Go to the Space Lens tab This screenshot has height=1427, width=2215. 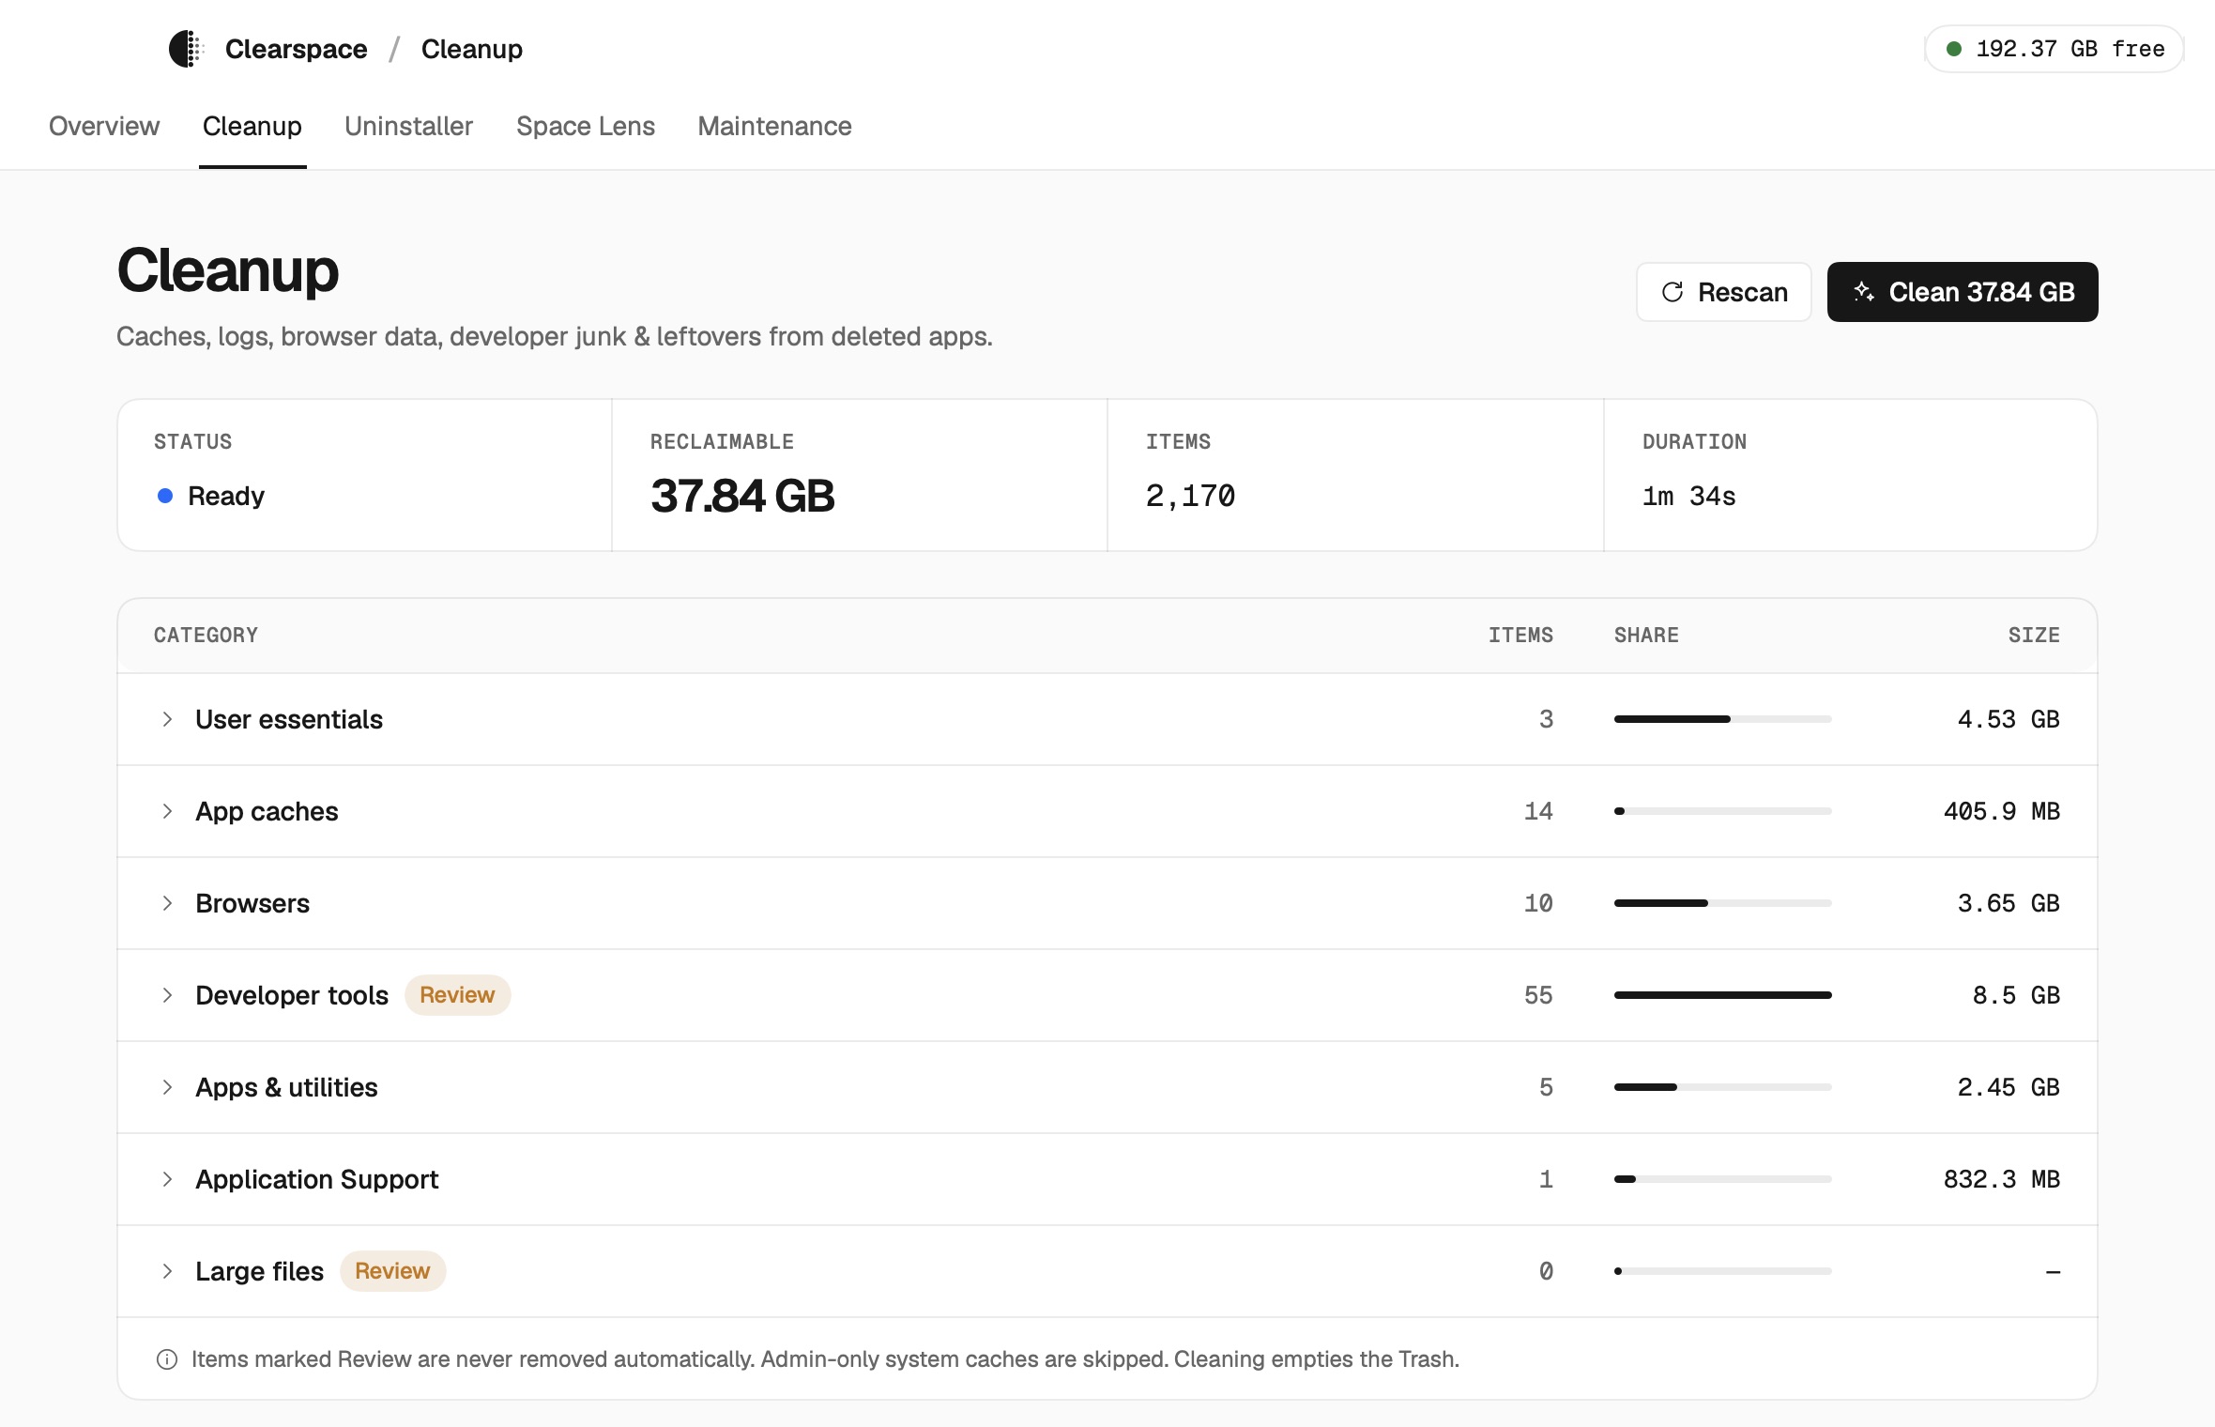pos(586,126)
